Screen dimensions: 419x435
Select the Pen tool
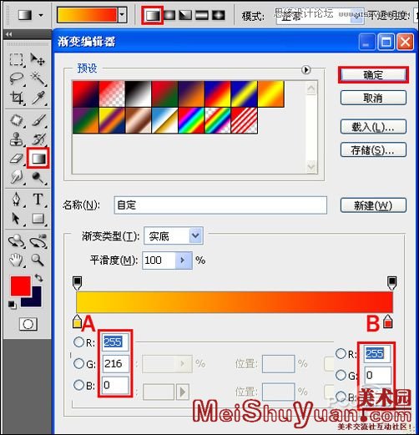(x=16, y=200)
